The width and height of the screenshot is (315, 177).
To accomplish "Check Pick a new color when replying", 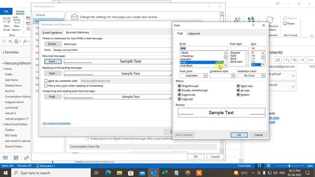I will [x=46, y=86].
